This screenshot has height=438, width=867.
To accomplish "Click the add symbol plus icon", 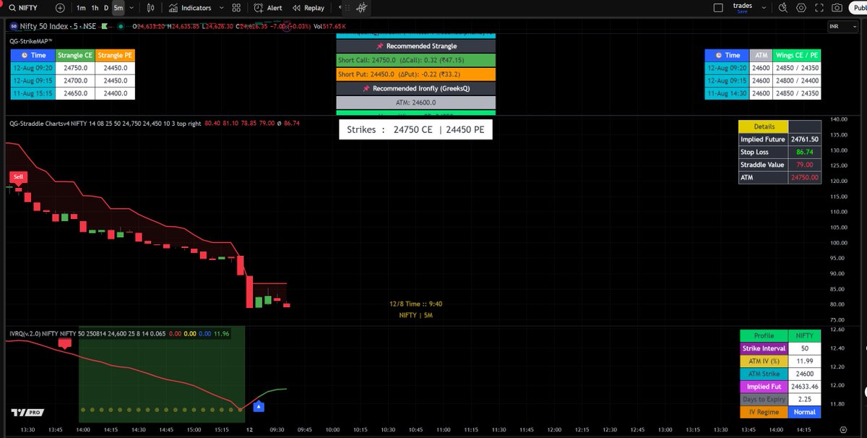I will click(59, 8).
